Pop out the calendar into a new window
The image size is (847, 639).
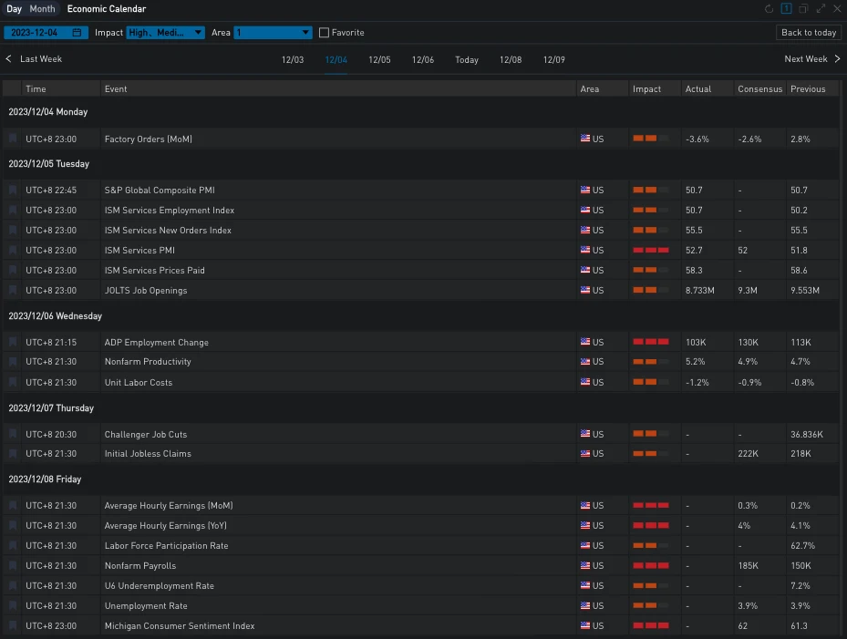pyautogui.click(x=803, y=9)
